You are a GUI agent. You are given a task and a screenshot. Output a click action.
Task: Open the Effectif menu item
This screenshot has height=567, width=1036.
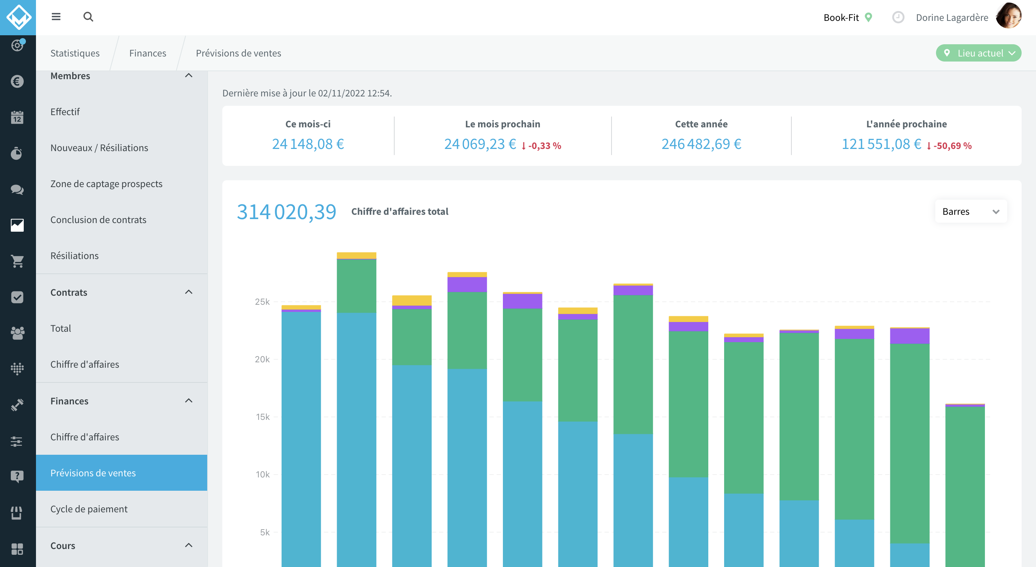(x=122, y=112)
